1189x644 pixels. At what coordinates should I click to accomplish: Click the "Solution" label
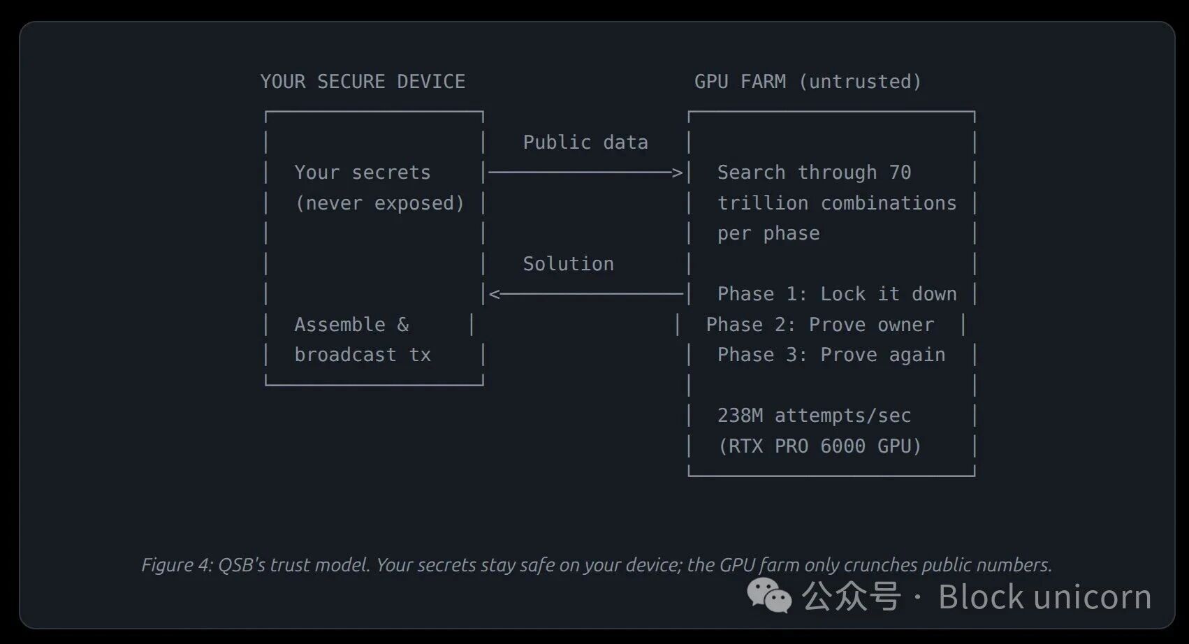(568, 264)
